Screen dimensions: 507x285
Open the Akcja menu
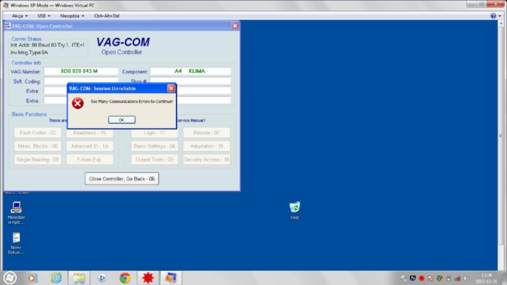[19, 15]
